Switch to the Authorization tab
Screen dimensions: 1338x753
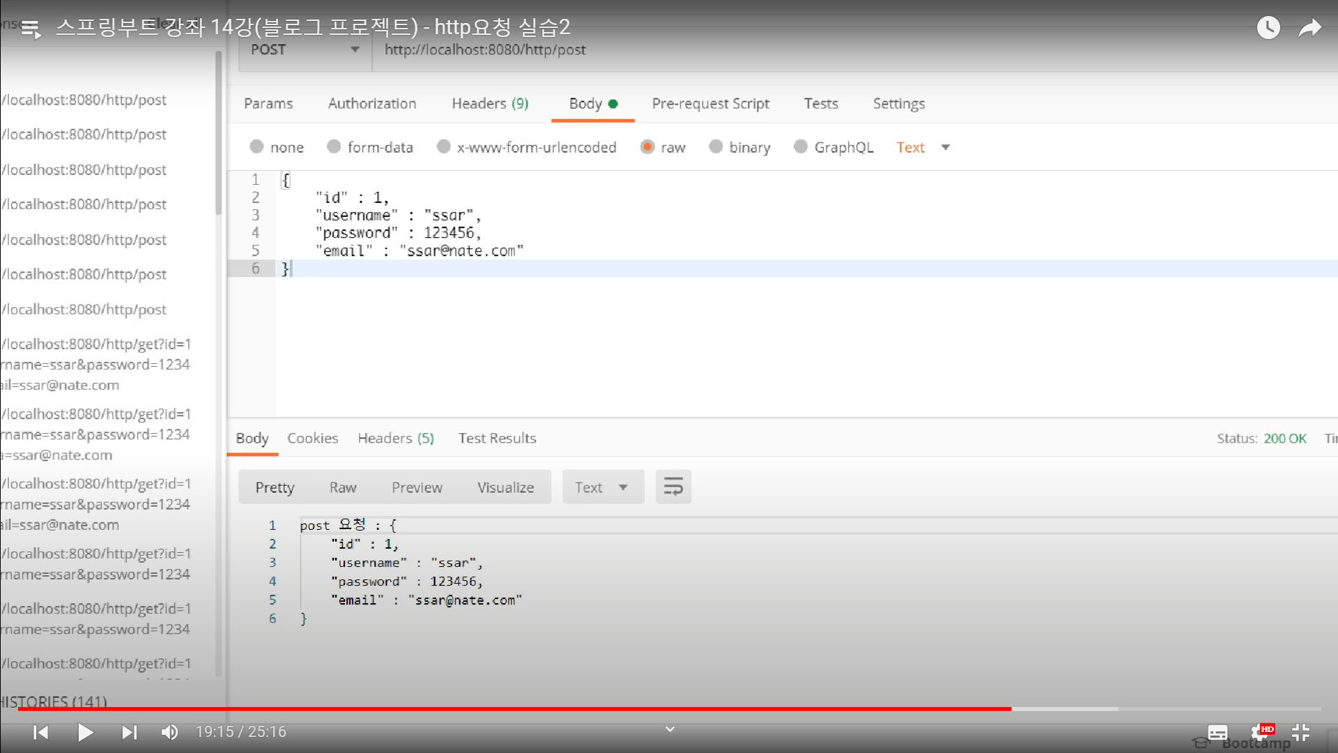point(372,103)
